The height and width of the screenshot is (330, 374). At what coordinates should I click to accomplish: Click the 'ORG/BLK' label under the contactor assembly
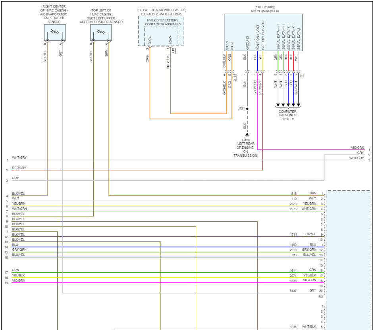tap(168, 62)
